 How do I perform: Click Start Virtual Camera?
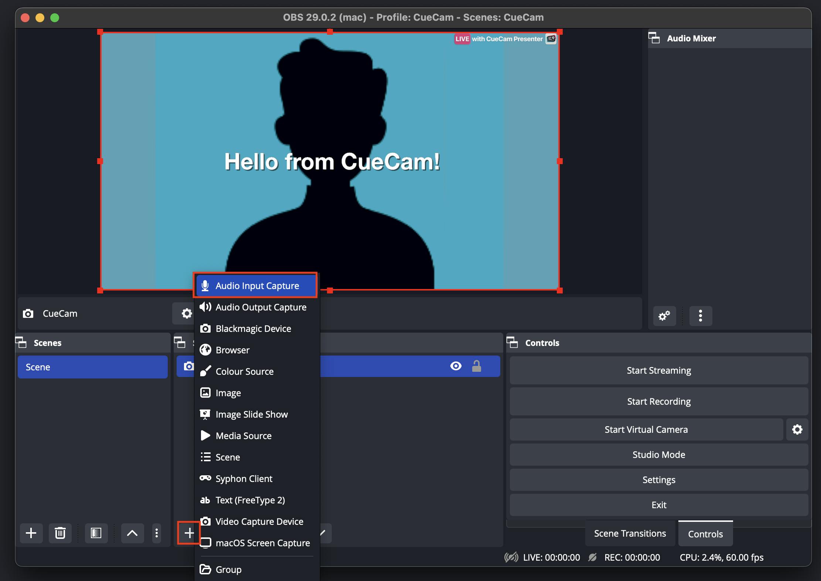coord(646,429)
